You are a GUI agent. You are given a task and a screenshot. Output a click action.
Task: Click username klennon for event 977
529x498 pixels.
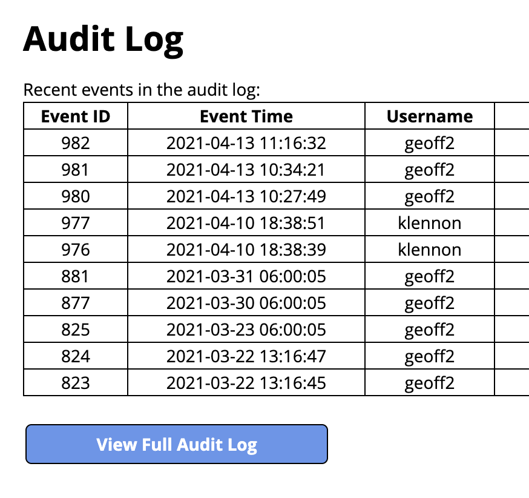point(430,223)
